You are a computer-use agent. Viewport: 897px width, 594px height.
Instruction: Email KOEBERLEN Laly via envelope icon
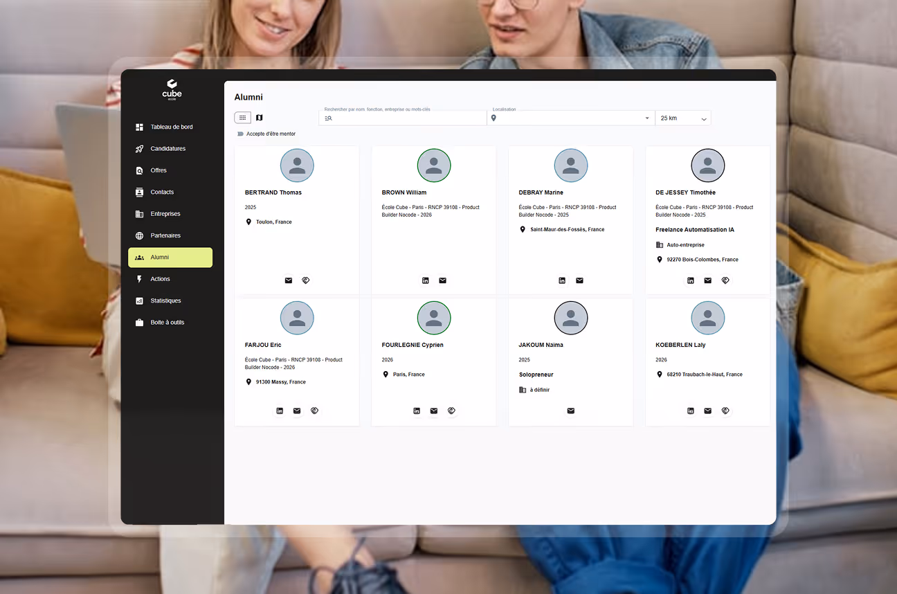click(x=708, y=411)
